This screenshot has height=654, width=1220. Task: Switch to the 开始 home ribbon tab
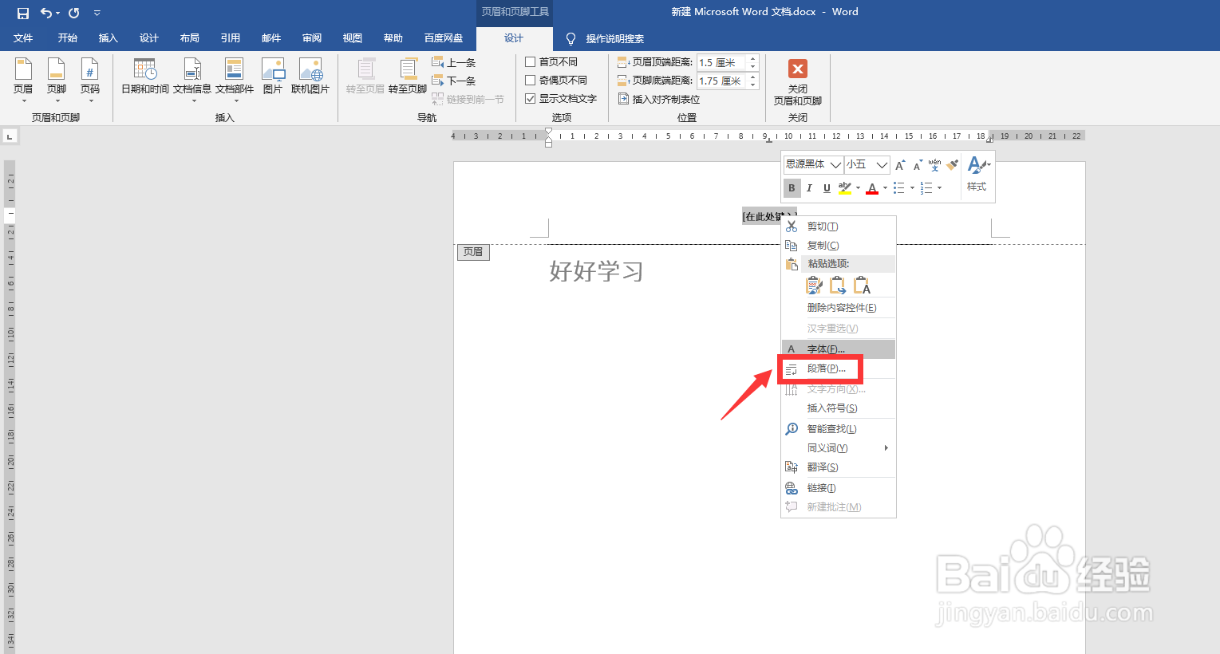68,38
